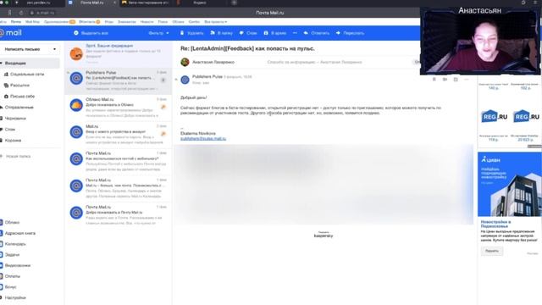The image size is (542, 305).
Task: Open new browser tab with plus button
Action: 234,3
